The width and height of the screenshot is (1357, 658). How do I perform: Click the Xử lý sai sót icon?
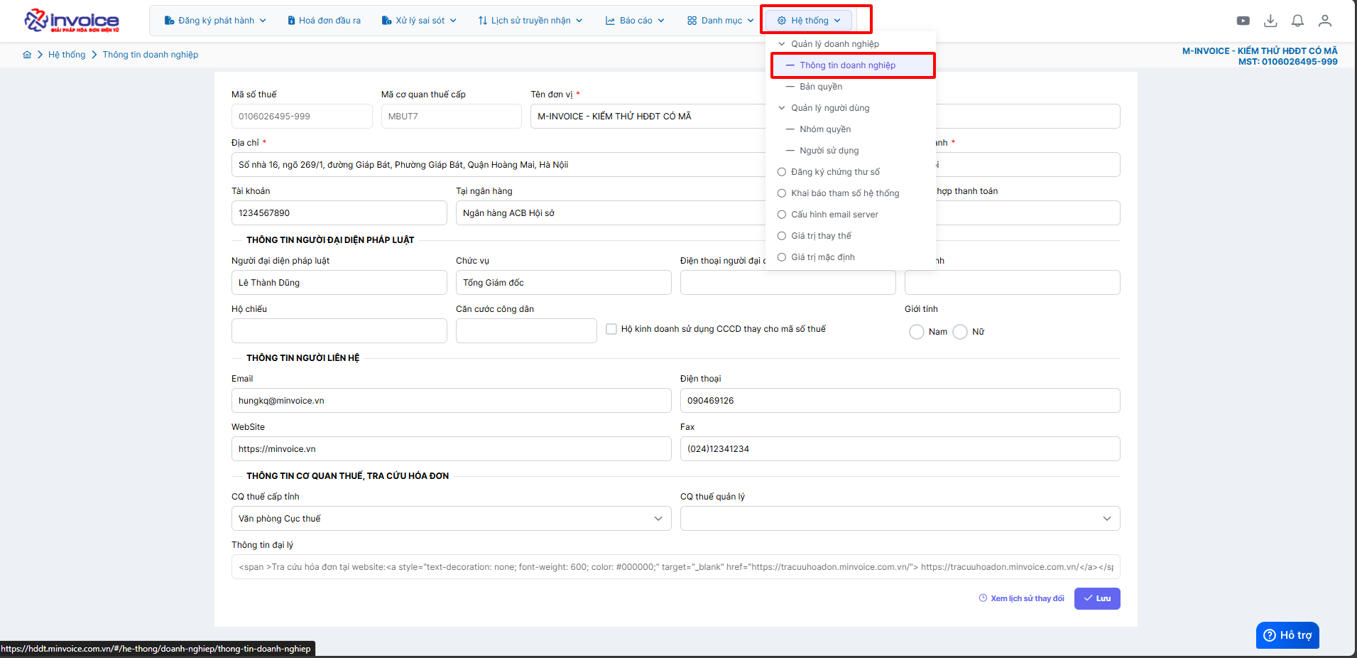(x=386, y=21)
